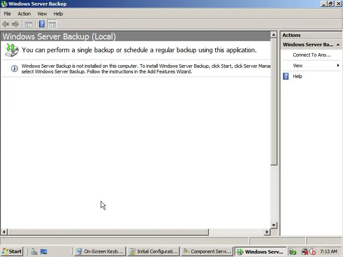Switch to Initial Configuration Tasks taskbar button
343x257 pixels.
coord(154,251)
